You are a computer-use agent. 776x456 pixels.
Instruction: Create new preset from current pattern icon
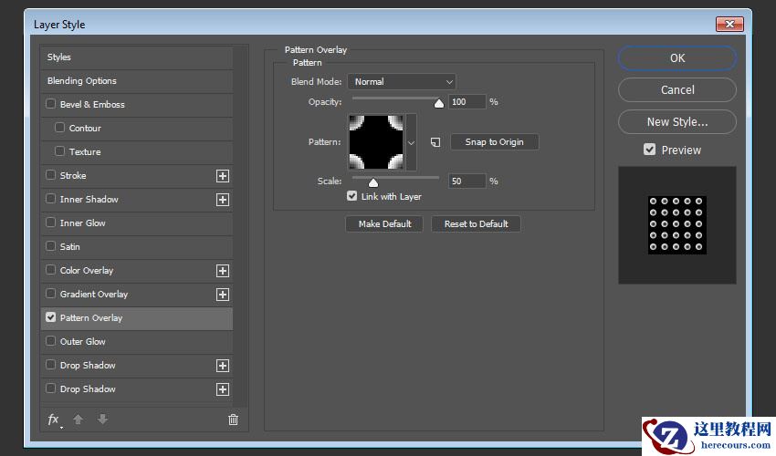coord(435,142)
